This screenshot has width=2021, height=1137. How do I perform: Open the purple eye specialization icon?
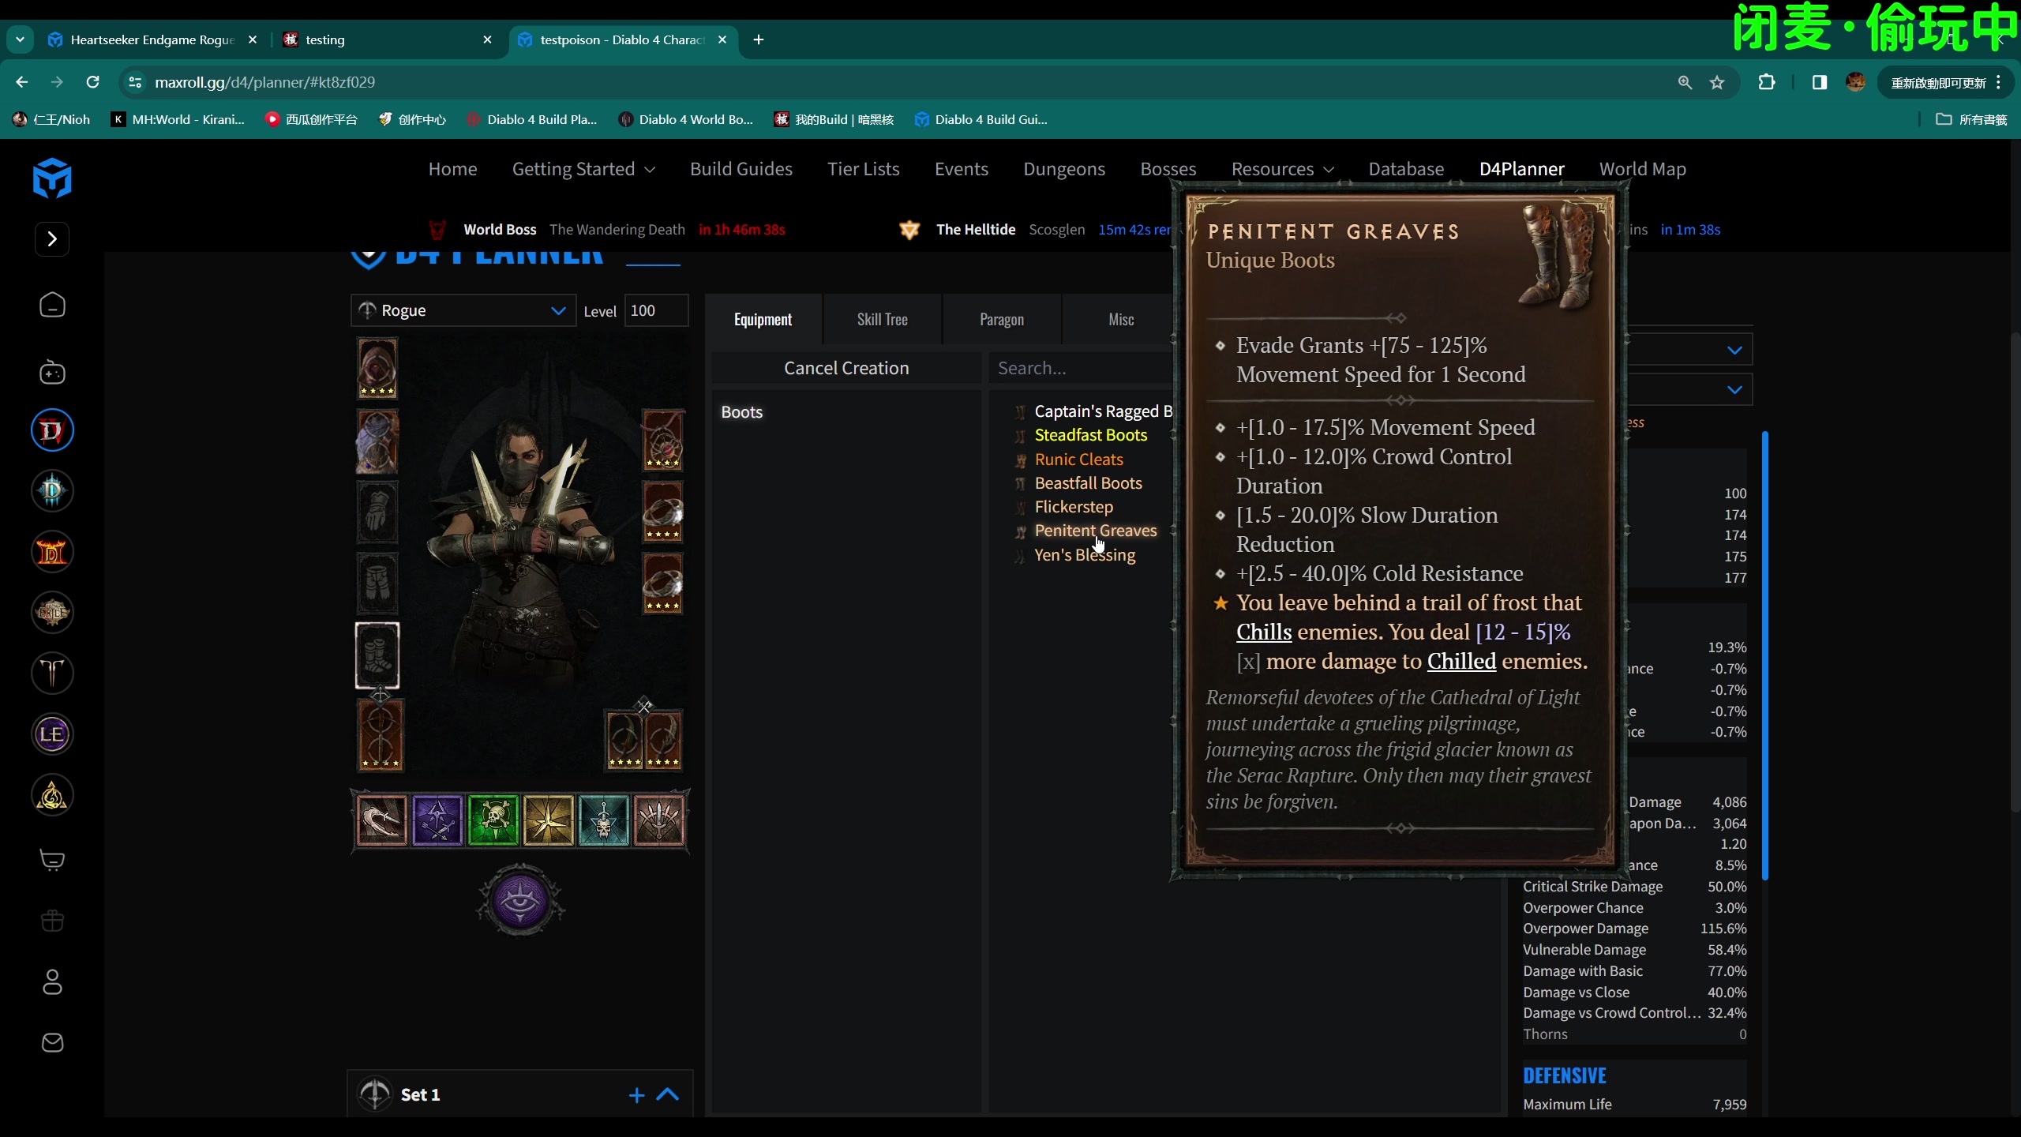coord(520,900)
